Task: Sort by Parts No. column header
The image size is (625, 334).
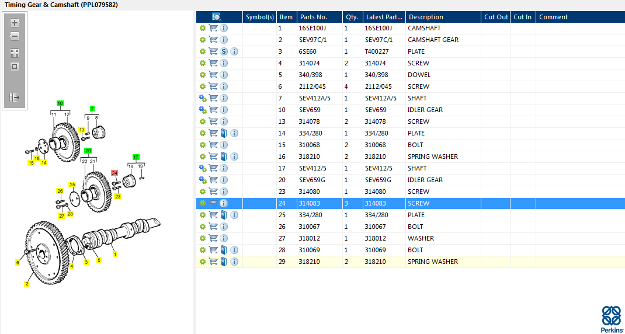Action: point(320,17)
